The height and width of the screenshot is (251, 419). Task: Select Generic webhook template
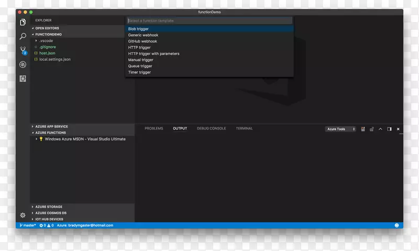click(x=210, y=35)
